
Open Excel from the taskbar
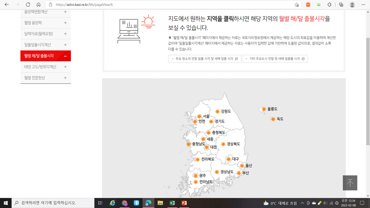(172, 203)
